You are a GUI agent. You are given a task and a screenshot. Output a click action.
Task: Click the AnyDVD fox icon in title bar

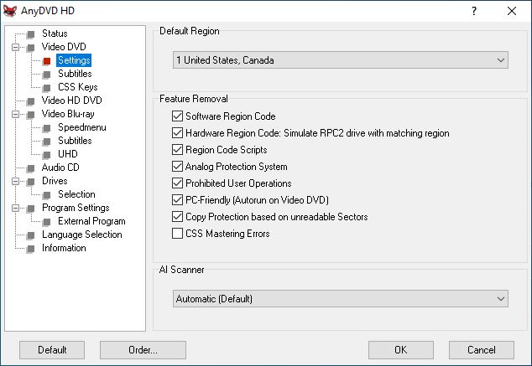(9, 11)
